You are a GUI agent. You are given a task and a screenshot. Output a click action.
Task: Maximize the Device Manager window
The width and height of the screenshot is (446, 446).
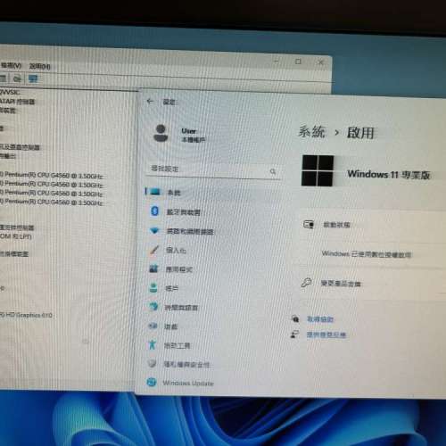(x=298, y=62)
